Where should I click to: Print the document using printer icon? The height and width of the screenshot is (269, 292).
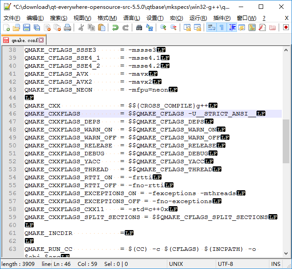[x=67, y=28]
